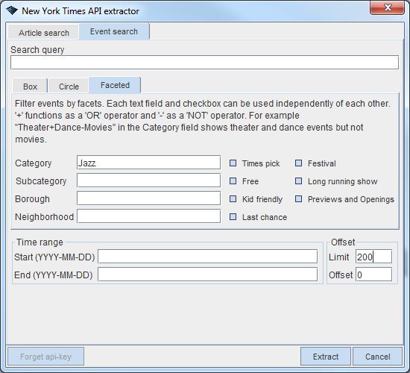Click the 'Start (YYYY-MM-DD)' label
The image size is (410, 373).
point(54,257)
